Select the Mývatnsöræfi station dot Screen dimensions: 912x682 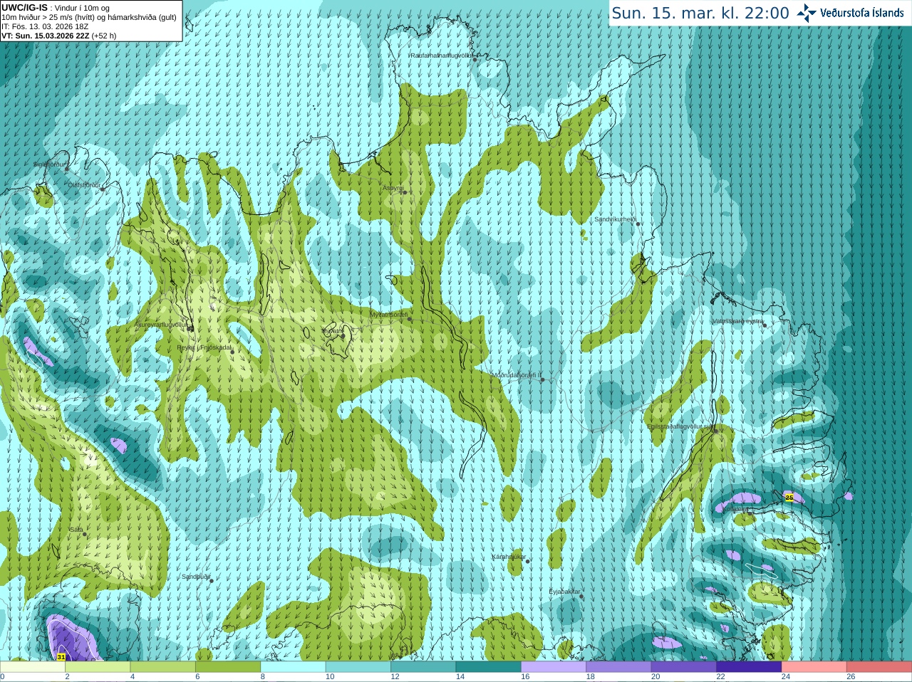(409, 319)
